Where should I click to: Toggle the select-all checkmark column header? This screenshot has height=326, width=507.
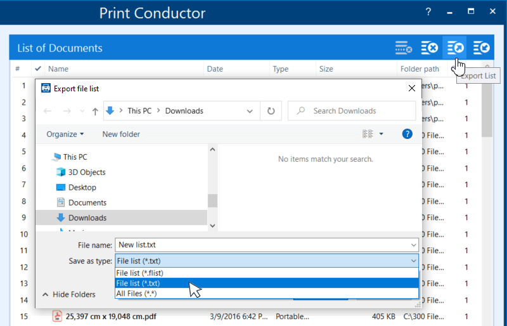38,68
